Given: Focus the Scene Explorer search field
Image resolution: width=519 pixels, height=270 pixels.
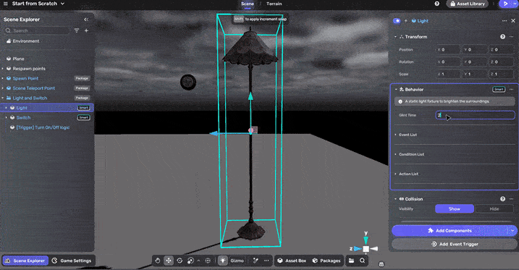Looking at the screenshot, I should 36,30.
